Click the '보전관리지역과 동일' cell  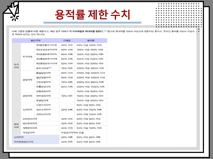83,133
